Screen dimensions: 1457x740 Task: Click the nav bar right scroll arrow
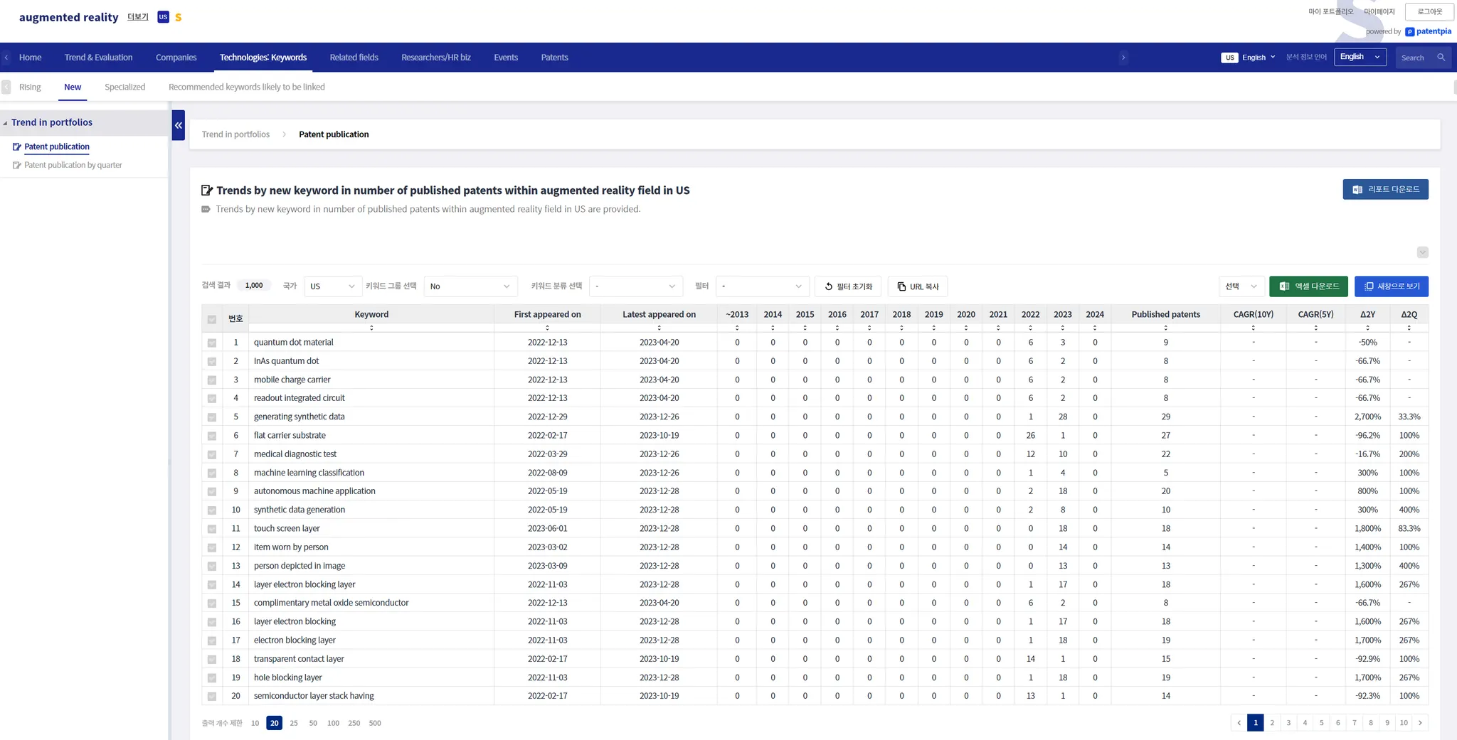pyautogui.click(x=1123, y=58)
